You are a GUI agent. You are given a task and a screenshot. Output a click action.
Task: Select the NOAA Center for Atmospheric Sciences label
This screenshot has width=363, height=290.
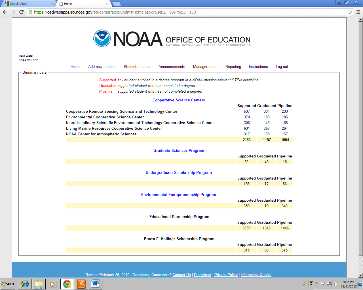[101, 134]
